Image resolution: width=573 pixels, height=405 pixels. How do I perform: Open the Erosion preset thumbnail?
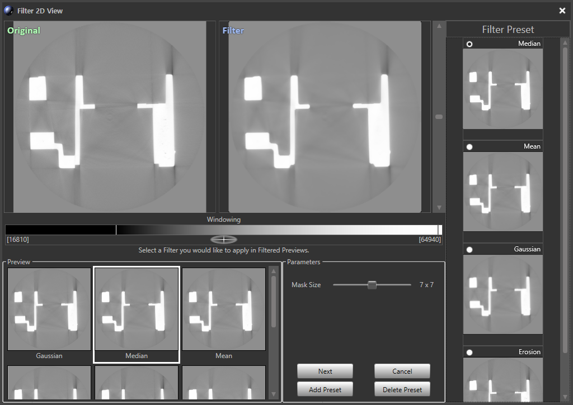[503, 379]
